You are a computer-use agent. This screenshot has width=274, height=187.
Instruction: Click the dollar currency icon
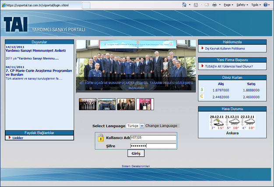202,90
